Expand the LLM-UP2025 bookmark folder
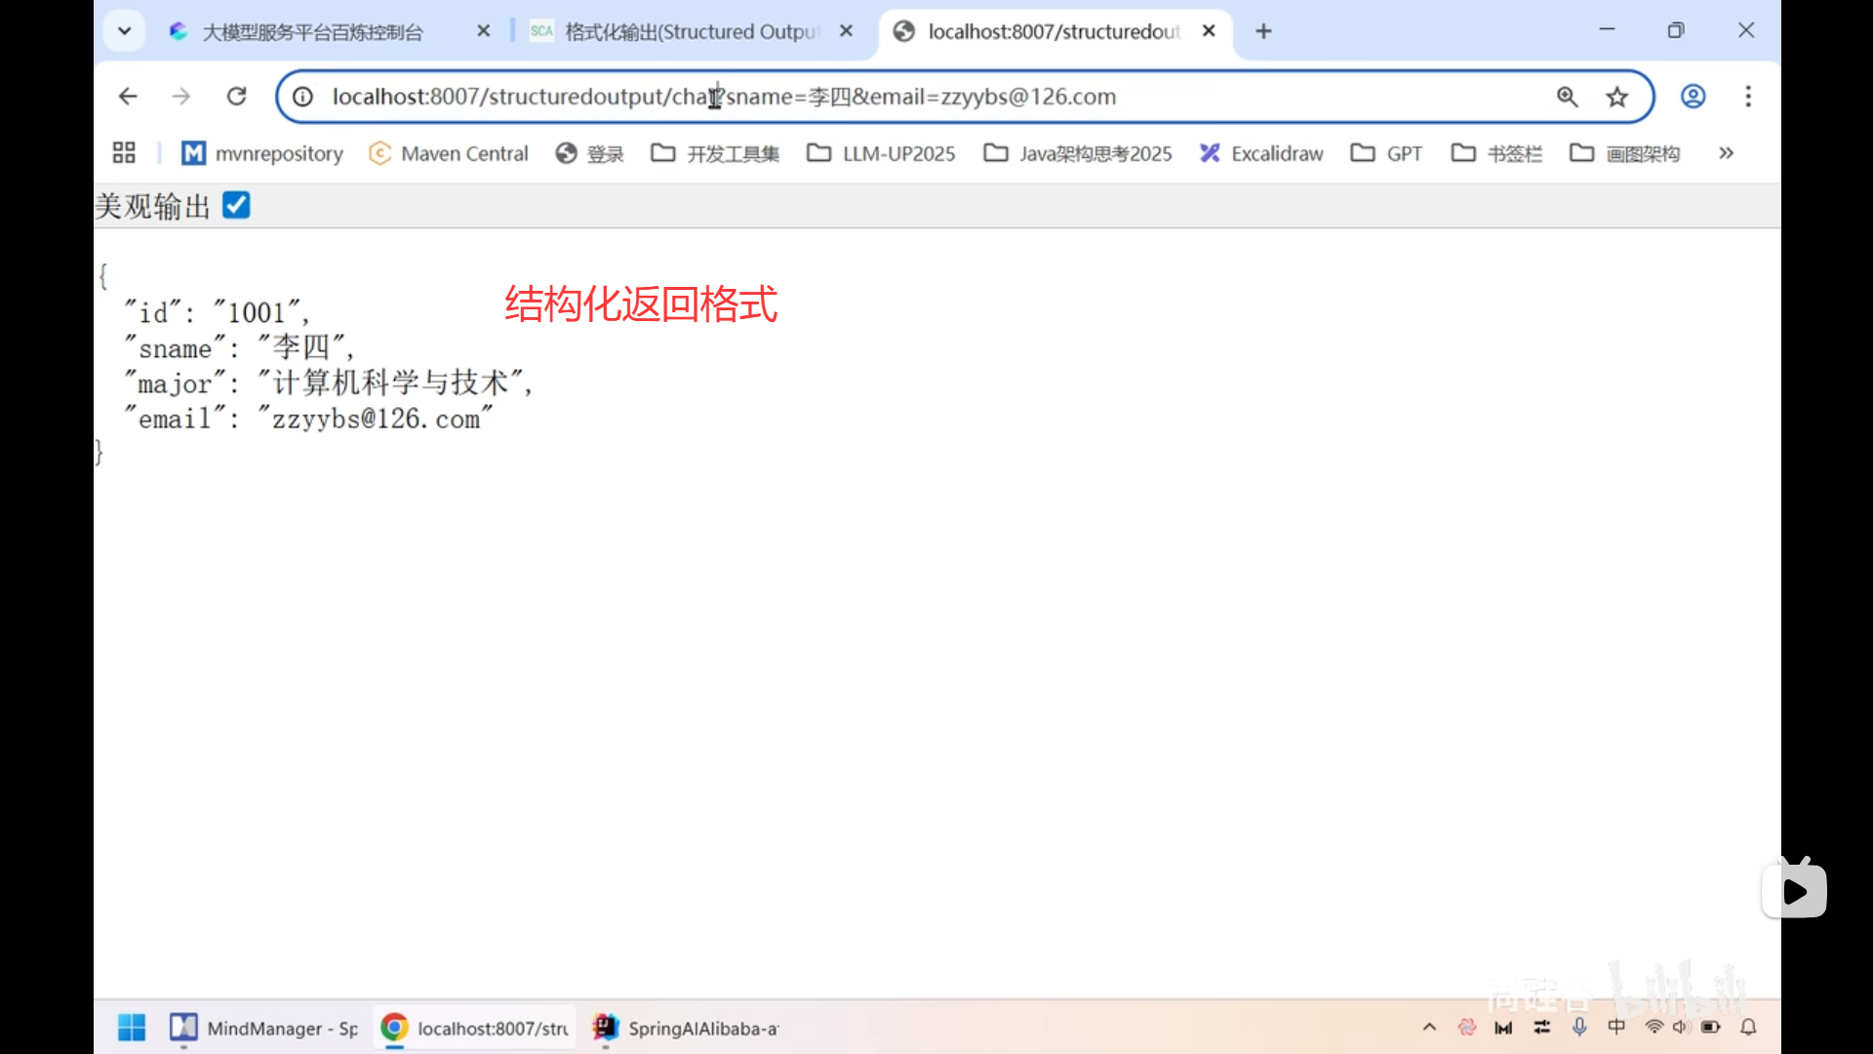 (x=881, y=153)
